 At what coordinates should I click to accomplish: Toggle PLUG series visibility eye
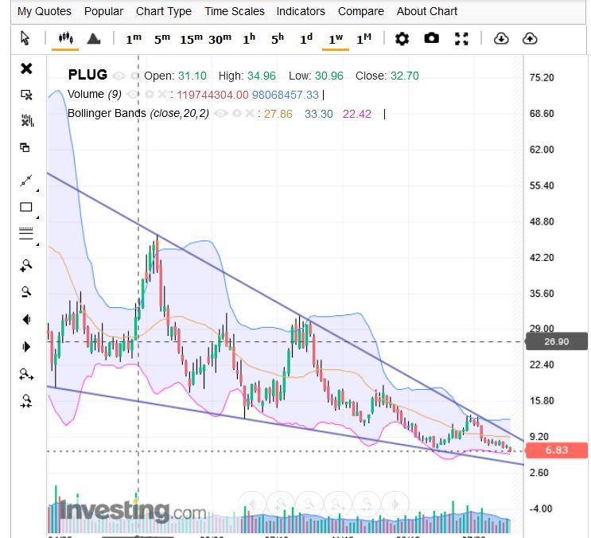[119, 76]
